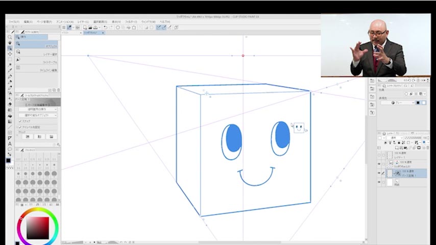
Task: Click the New raster layer icon
Action: pyautogui.click(x=397, y=148)
